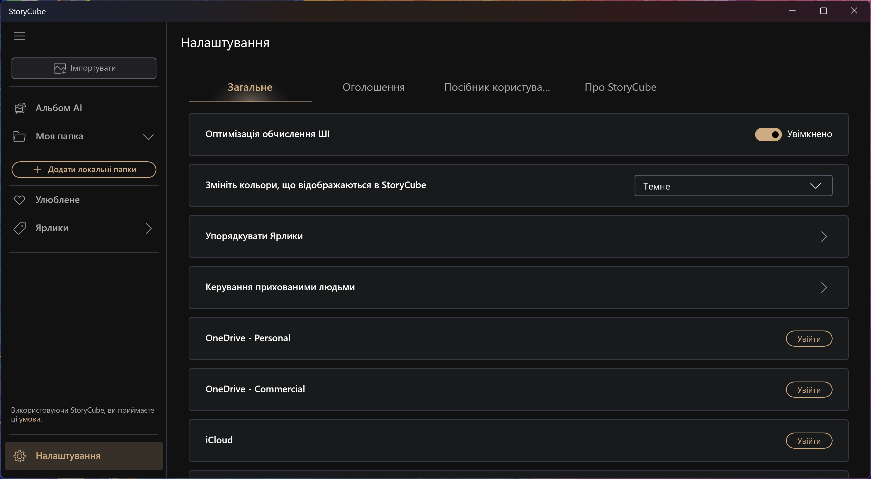Open Альбом AI via its icon
This screenshot has width=871, height=479.
(x=20, y=108)
